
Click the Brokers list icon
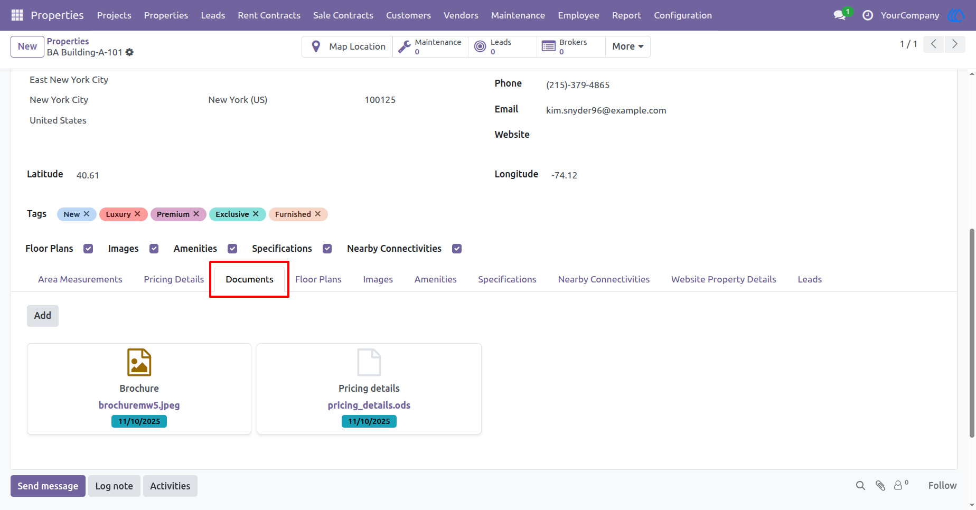(x=549, y=46)
